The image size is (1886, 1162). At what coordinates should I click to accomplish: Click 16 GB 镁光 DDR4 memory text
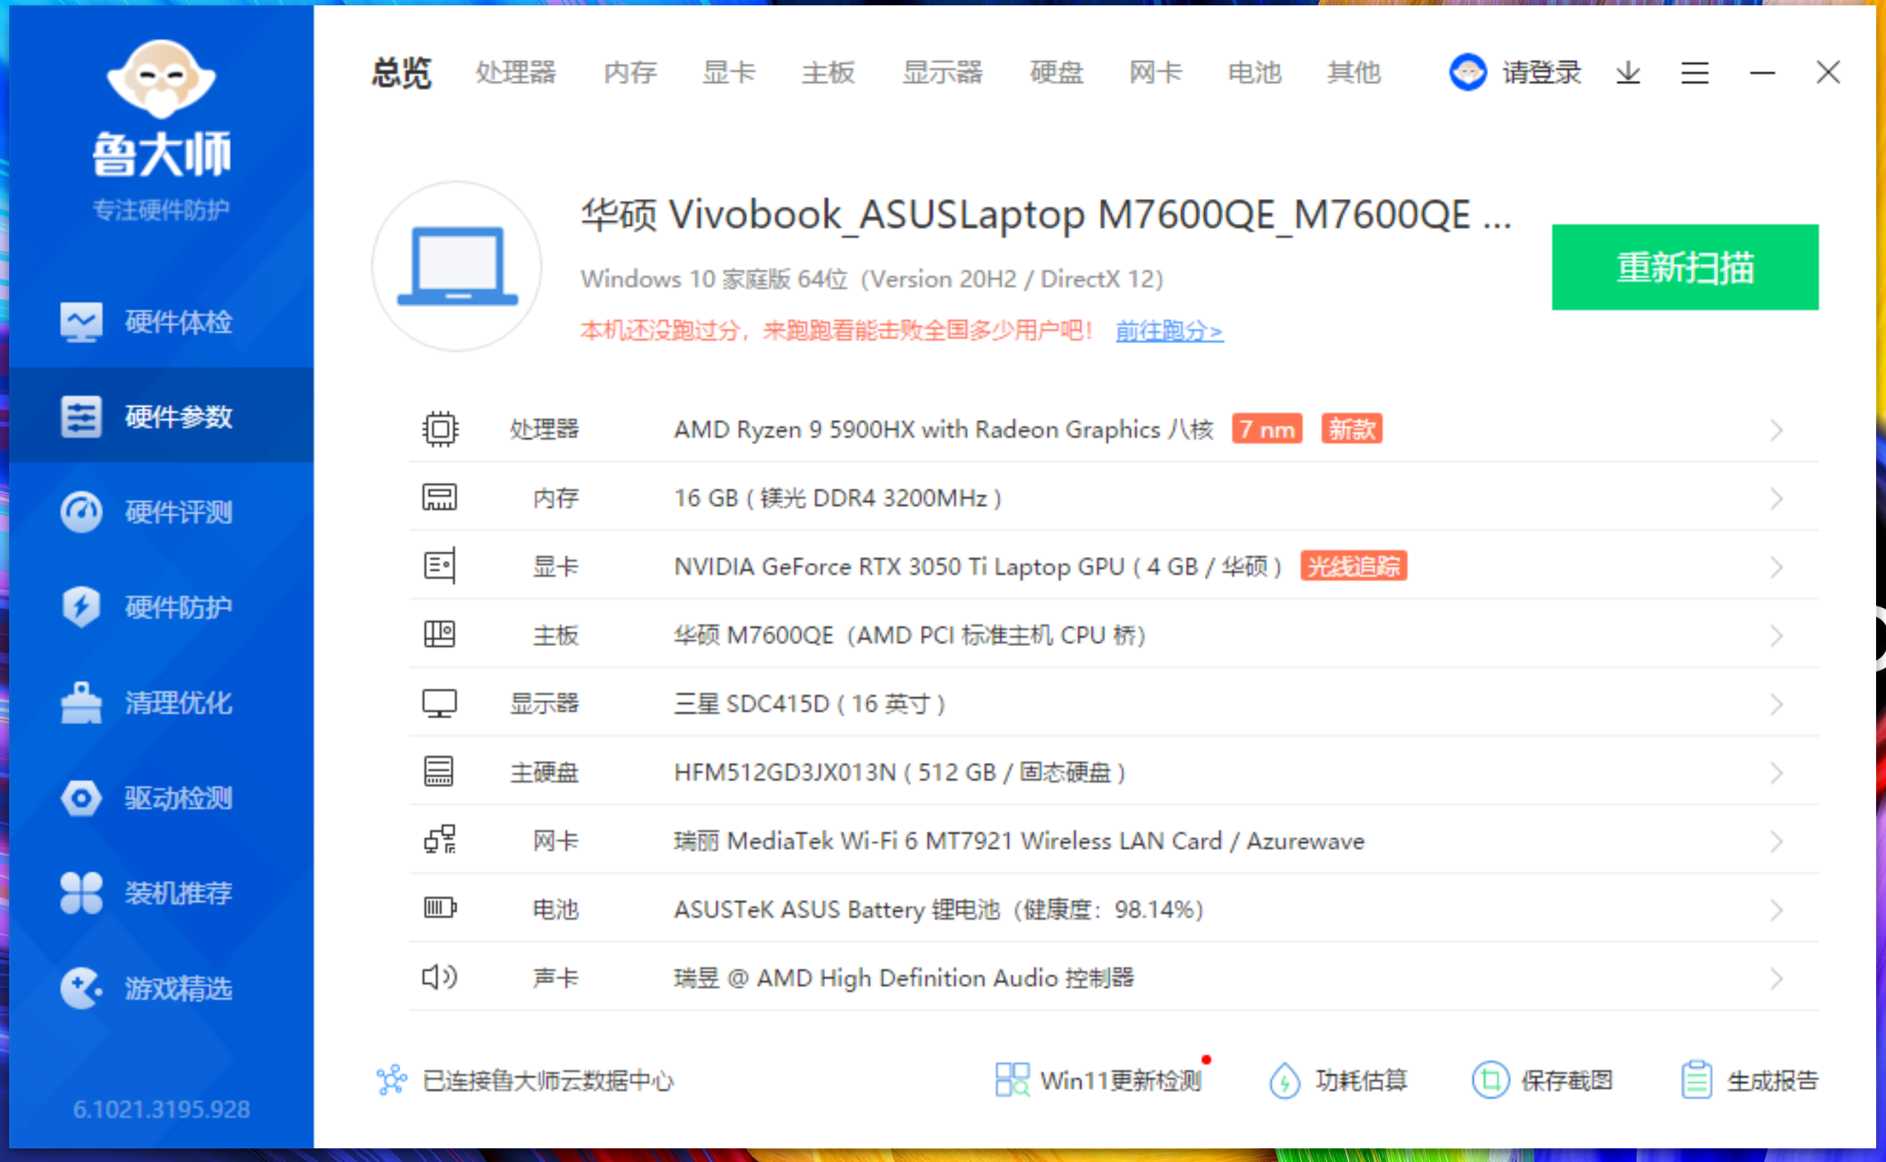[837, 498]
